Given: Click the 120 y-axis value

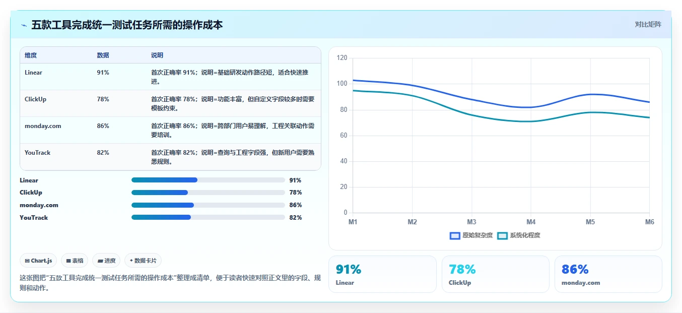Looking at the screenshot, I should click(342, 58).
